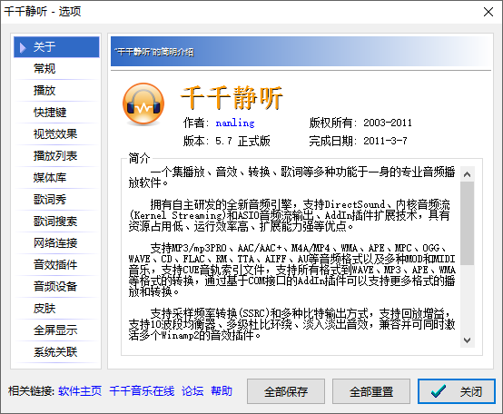The image size is (503, 414).
Task: Click the 帮助 link
Action: click(222, 391)
